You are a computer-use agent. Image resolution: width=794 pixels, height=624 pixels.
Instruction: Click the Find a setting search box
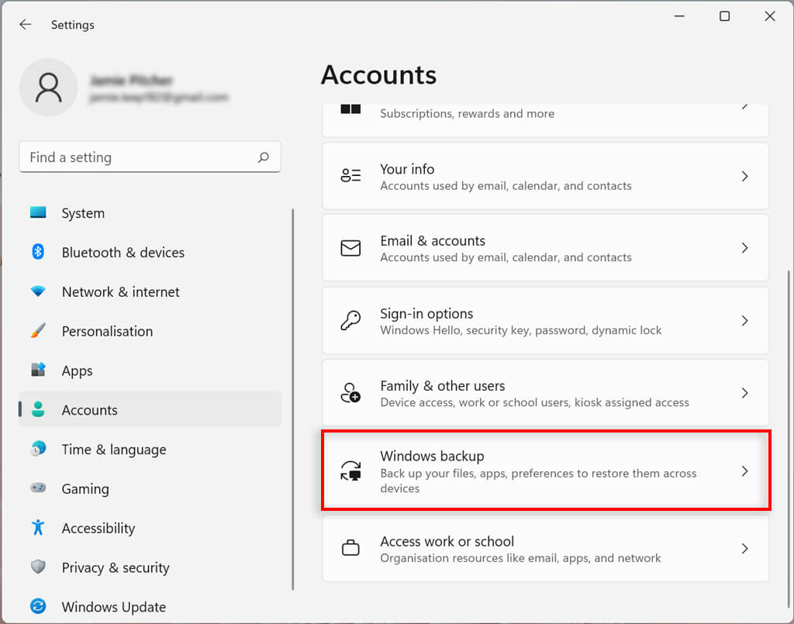(x=140, y=157)
